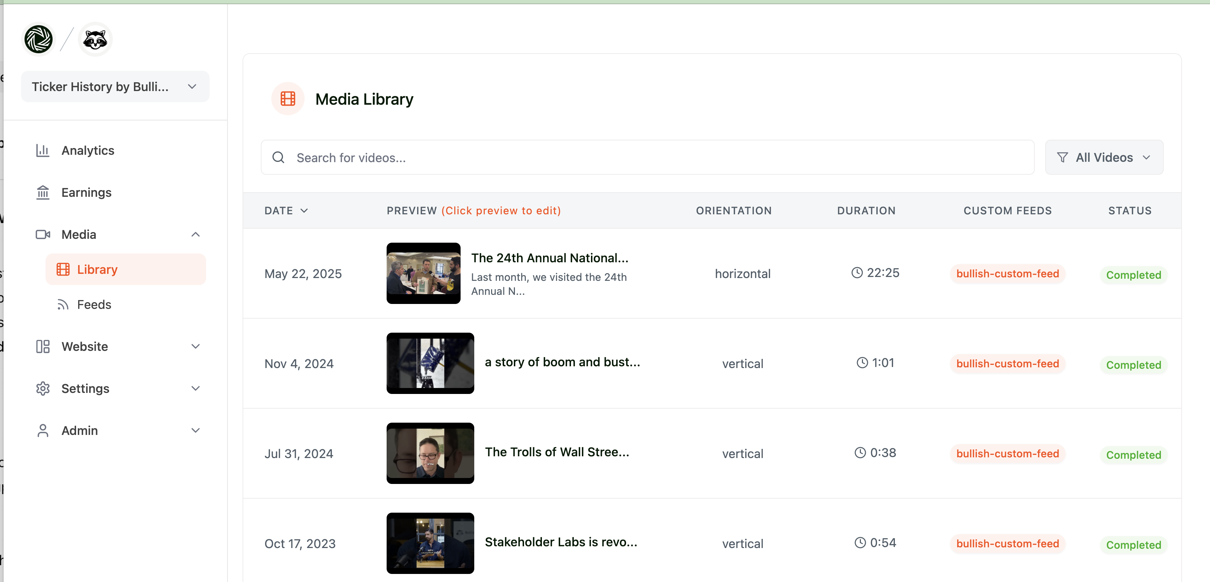Open the Trolls of Wall Street thumbnail
The image size is (1210, 582).
[430, 453]
